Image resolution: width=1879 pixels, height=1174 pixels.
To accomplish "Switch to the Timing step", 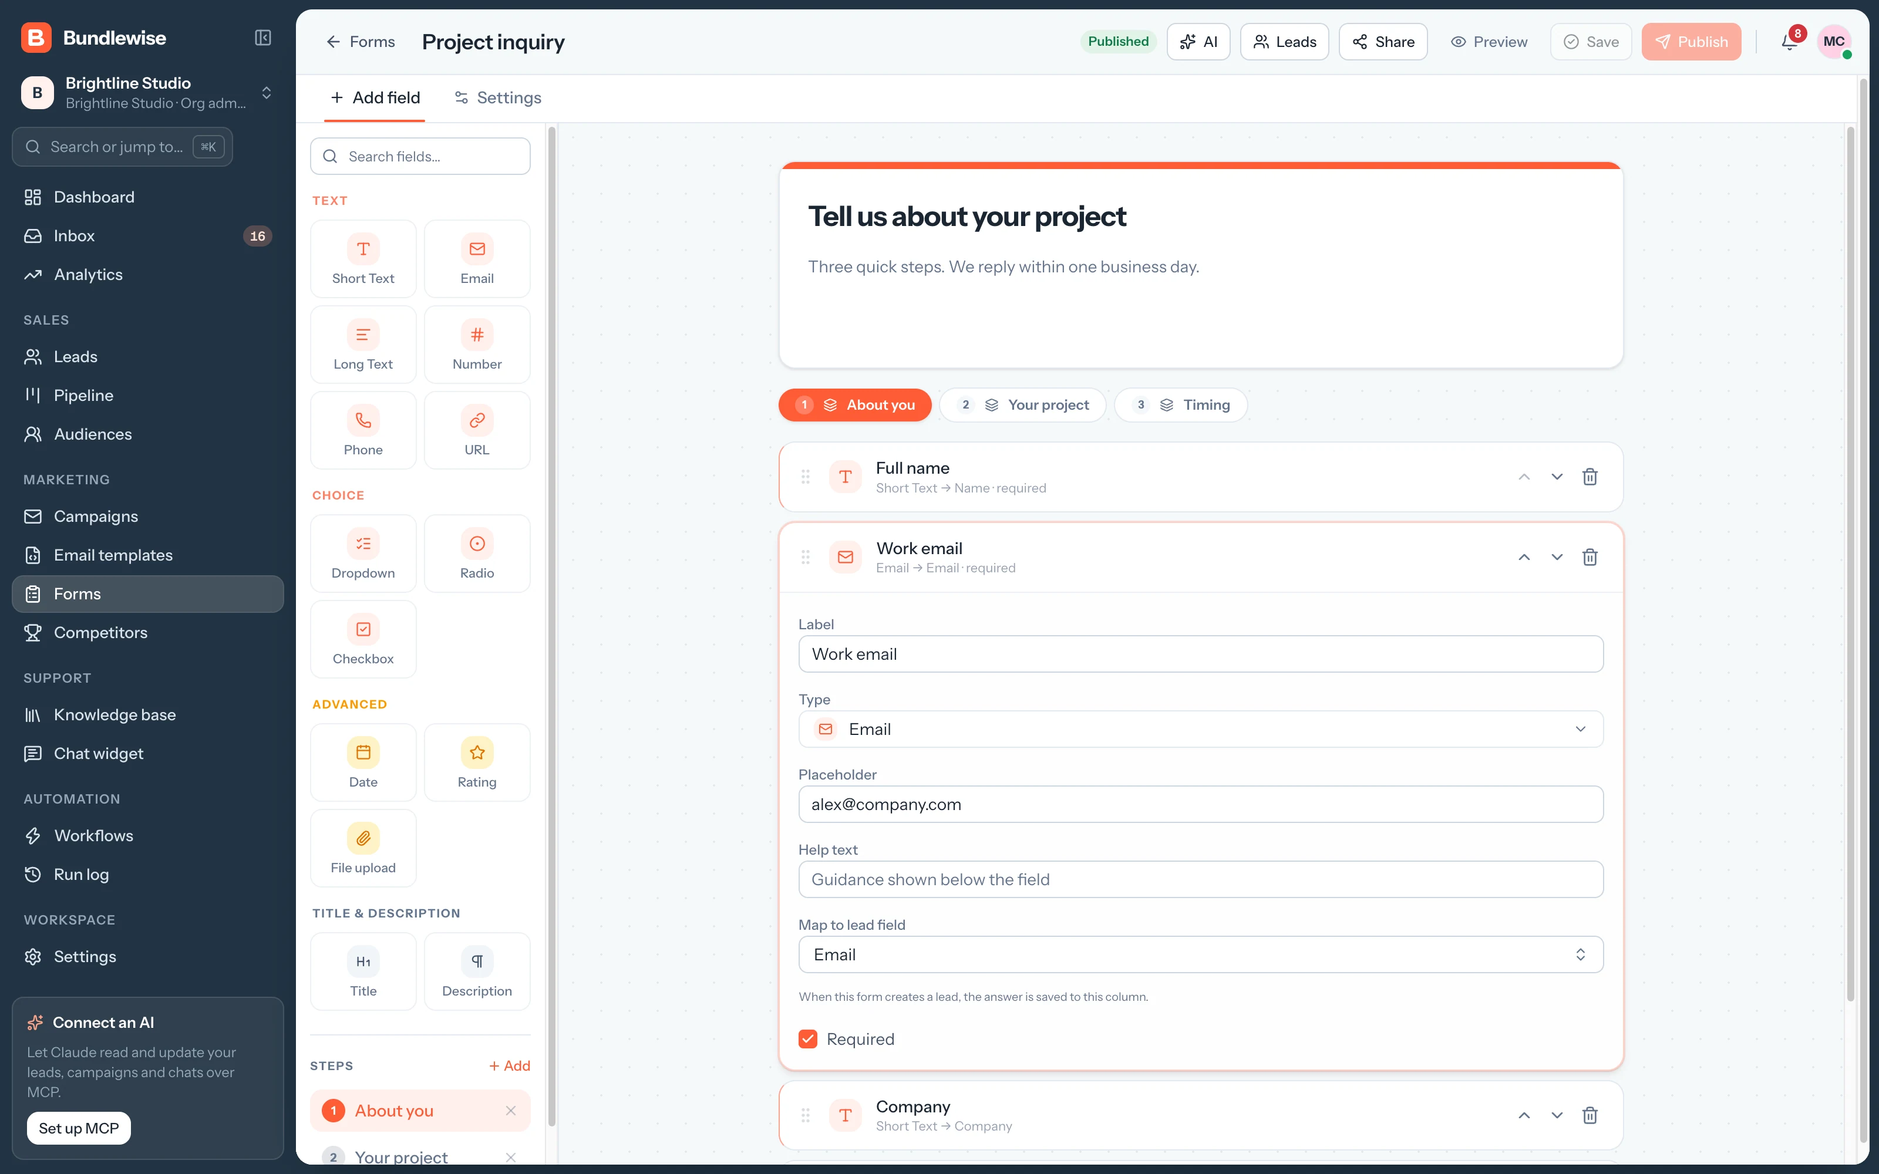I will (x=1181, y=405).
